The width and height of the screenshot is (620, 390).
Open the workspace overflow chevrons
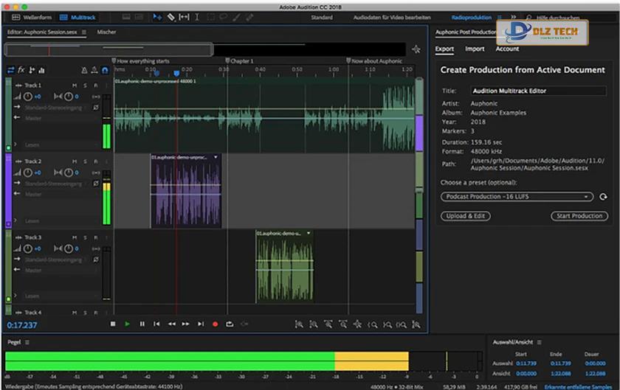(513, 17)
